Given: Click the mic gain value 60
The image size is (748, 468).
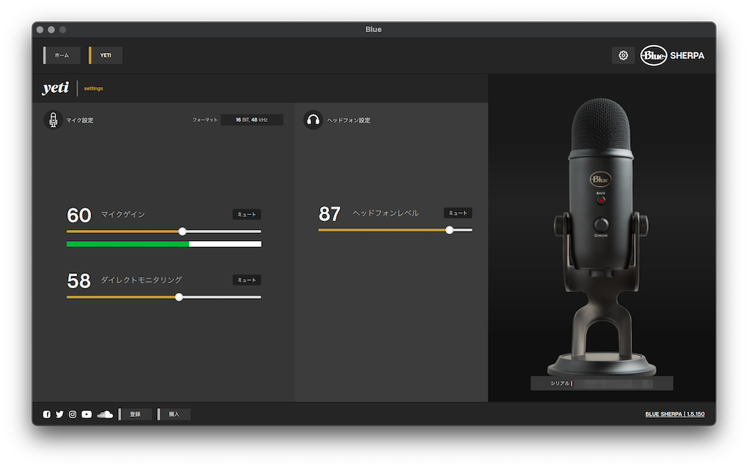Looking at the screenshot, I should [79, 215].
